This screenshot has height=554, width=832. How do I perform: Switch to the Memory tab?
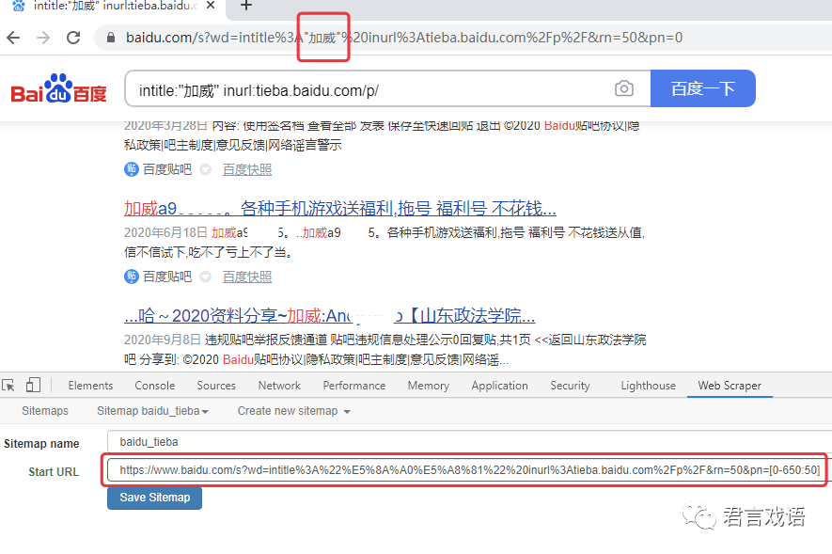428,386
